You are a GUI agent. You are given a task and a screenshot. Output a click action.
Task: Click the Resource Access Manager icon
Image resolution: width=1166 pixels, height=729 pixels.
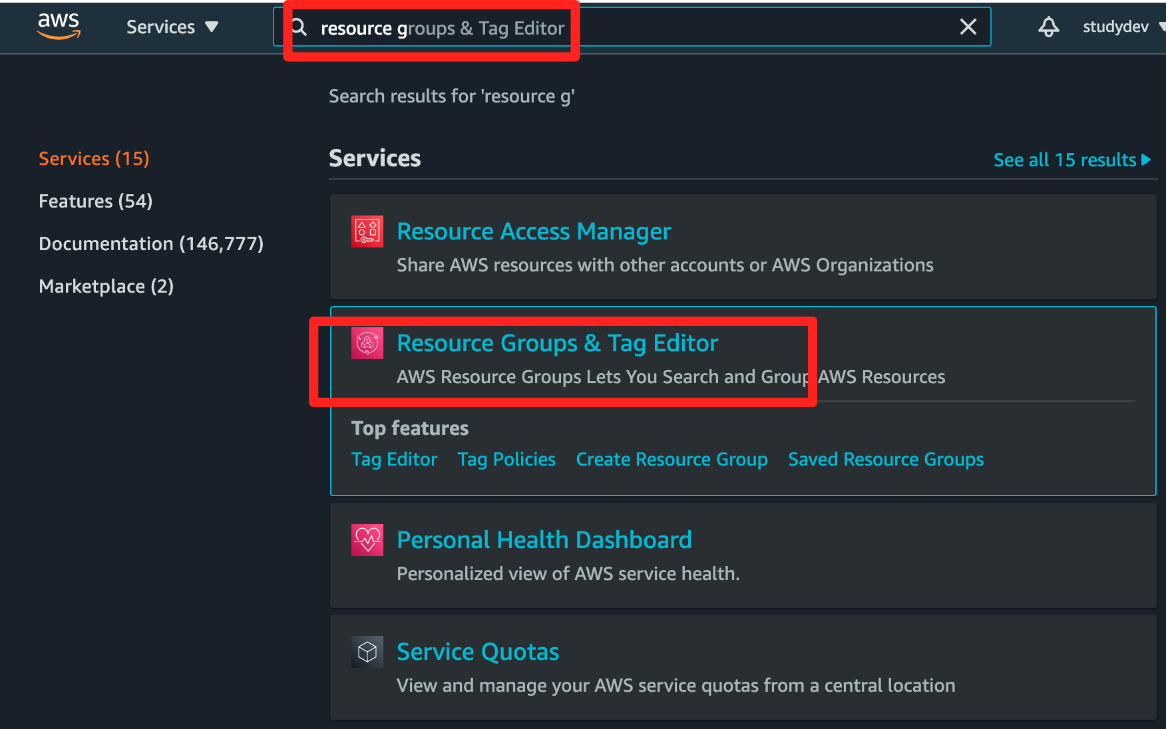click(x=367, y=231)
